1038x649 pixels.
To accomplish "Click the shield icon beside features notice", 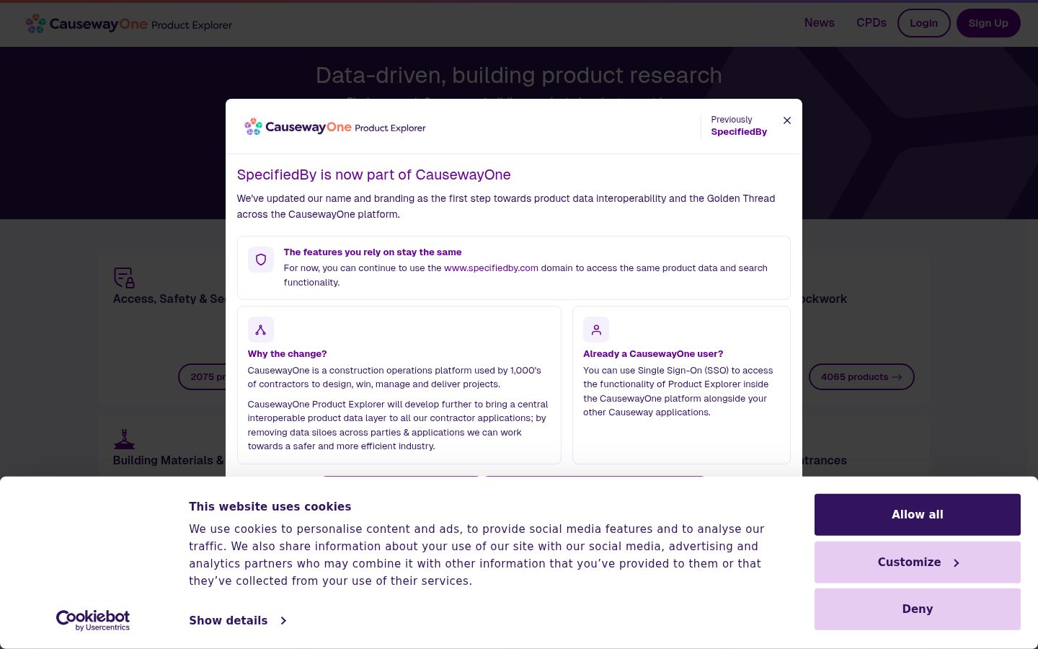I will pyautogui.click(x=261, y=260).
